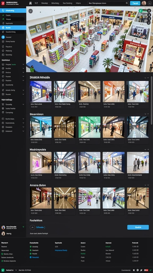The image size is (153, 273).
Task: Open the green storefront thumbnail in second row
Action: click(89, 127)
